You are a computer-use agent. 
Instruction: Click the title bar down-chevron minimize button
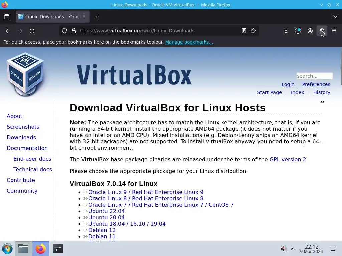(321, 5)
